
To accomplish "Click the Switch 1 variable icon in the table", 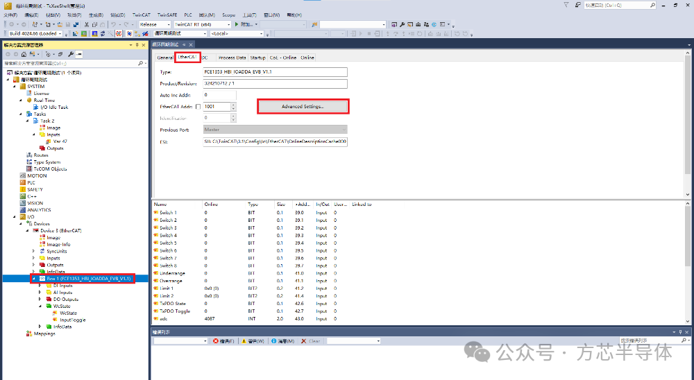I will pos(155,212).
